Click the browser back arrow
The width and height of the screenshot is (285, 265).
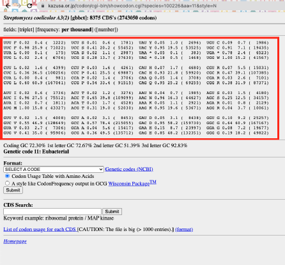[x=8, y=6]
